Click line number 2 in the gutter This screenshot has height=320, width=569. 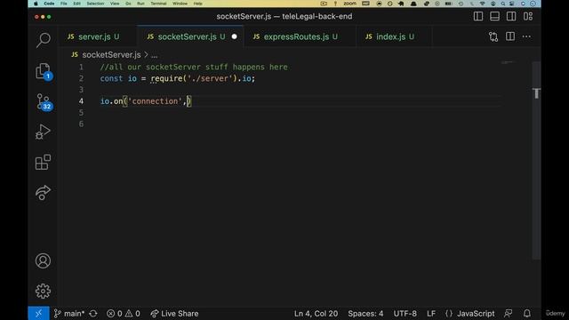pyautogui.click(x=81, y=78)
